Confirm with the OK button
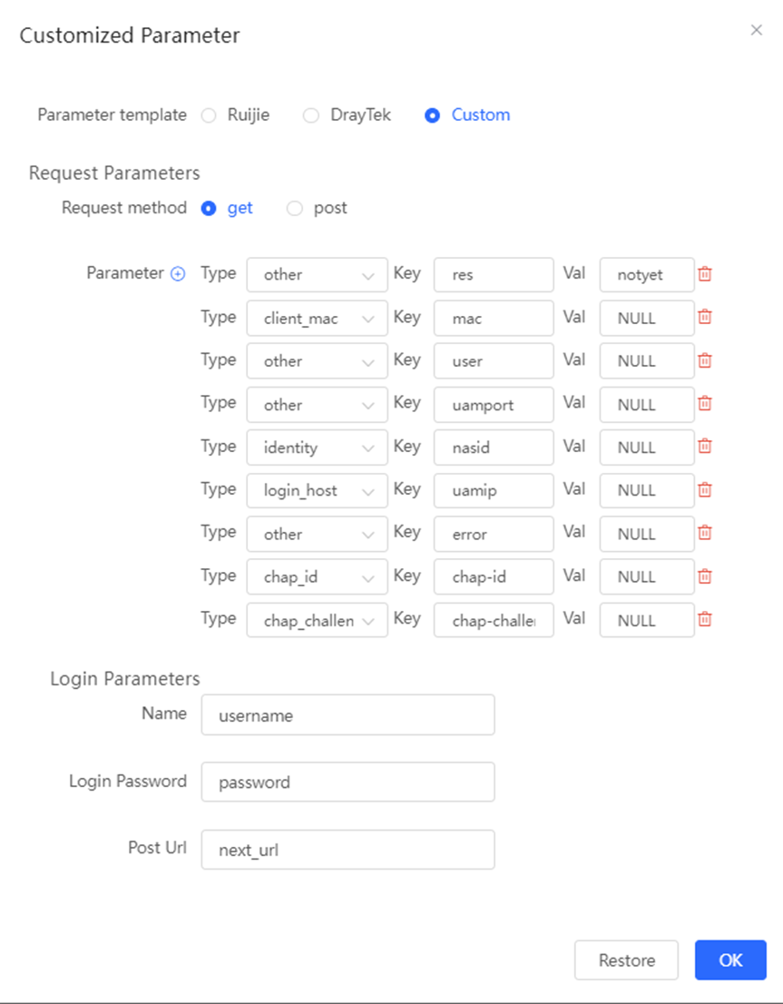Screen dimensions: 783x1004 click(730, 960)
